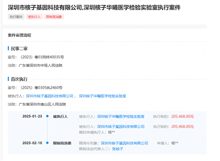Click the 案件审理流程 section heading
Screen dimensions: 220x161
(19, 35)
